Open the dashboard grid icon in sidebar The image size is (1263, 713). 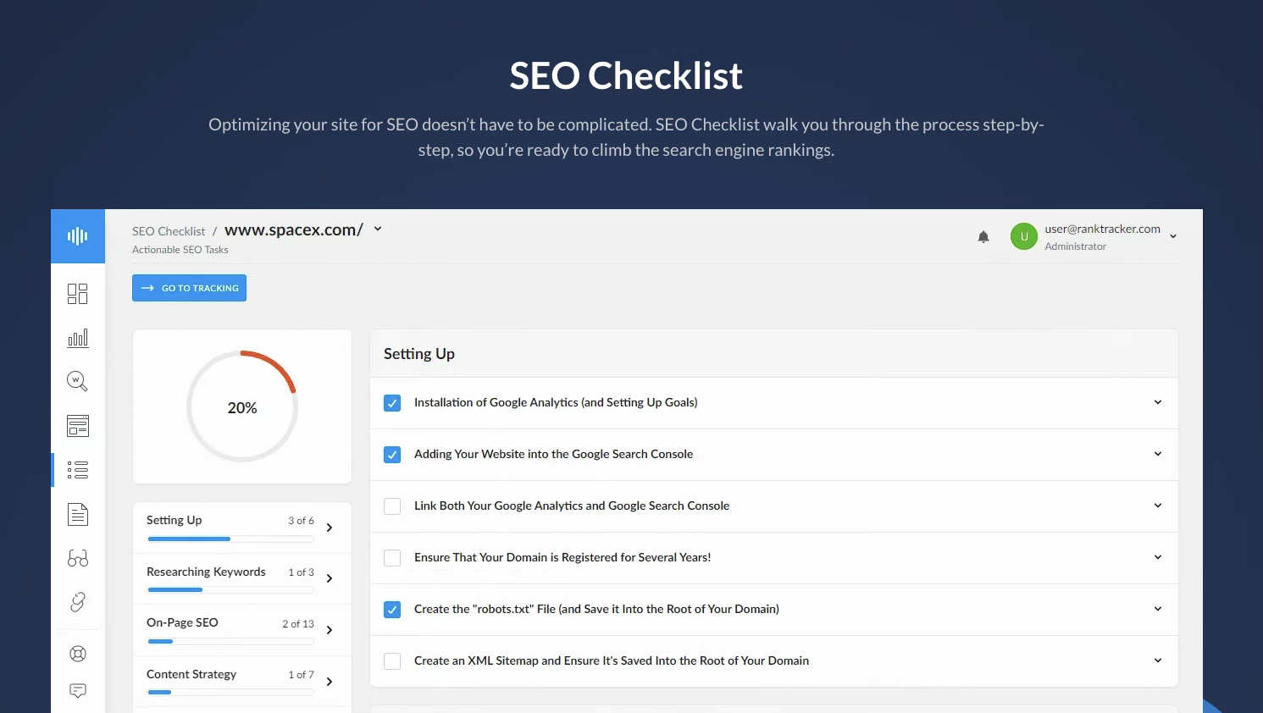[x=78, y=294]
